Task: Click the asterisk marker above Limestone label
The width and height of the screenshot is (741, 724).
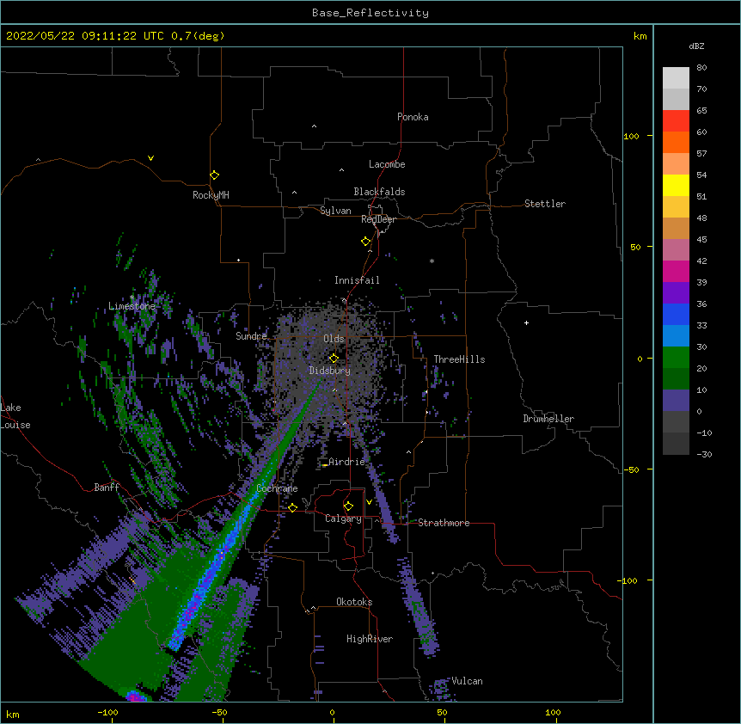Action: click(x=132, y=298)
